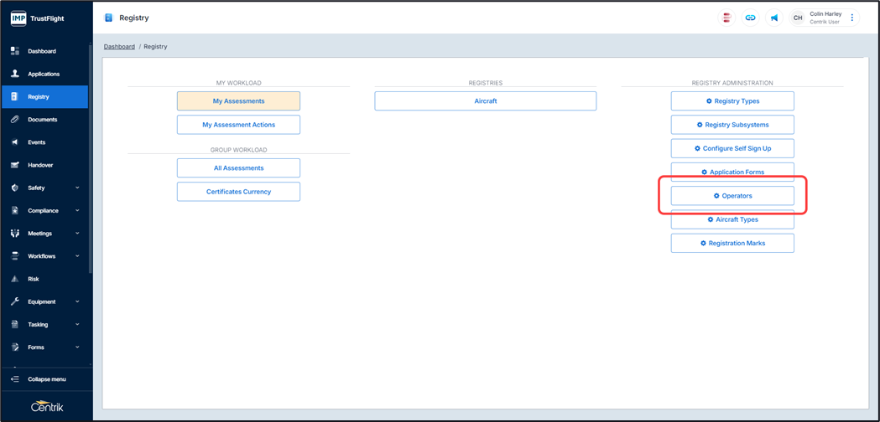Click the Centrik logo in sidebar footer

pyautogui.click(x=46, y=407)
